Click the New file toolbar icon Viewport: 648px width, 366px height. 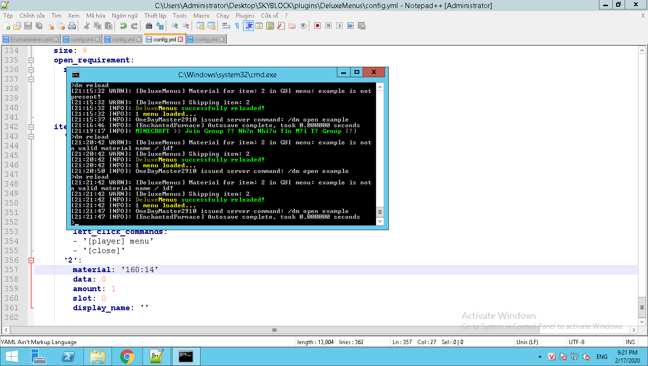point(7,26)
